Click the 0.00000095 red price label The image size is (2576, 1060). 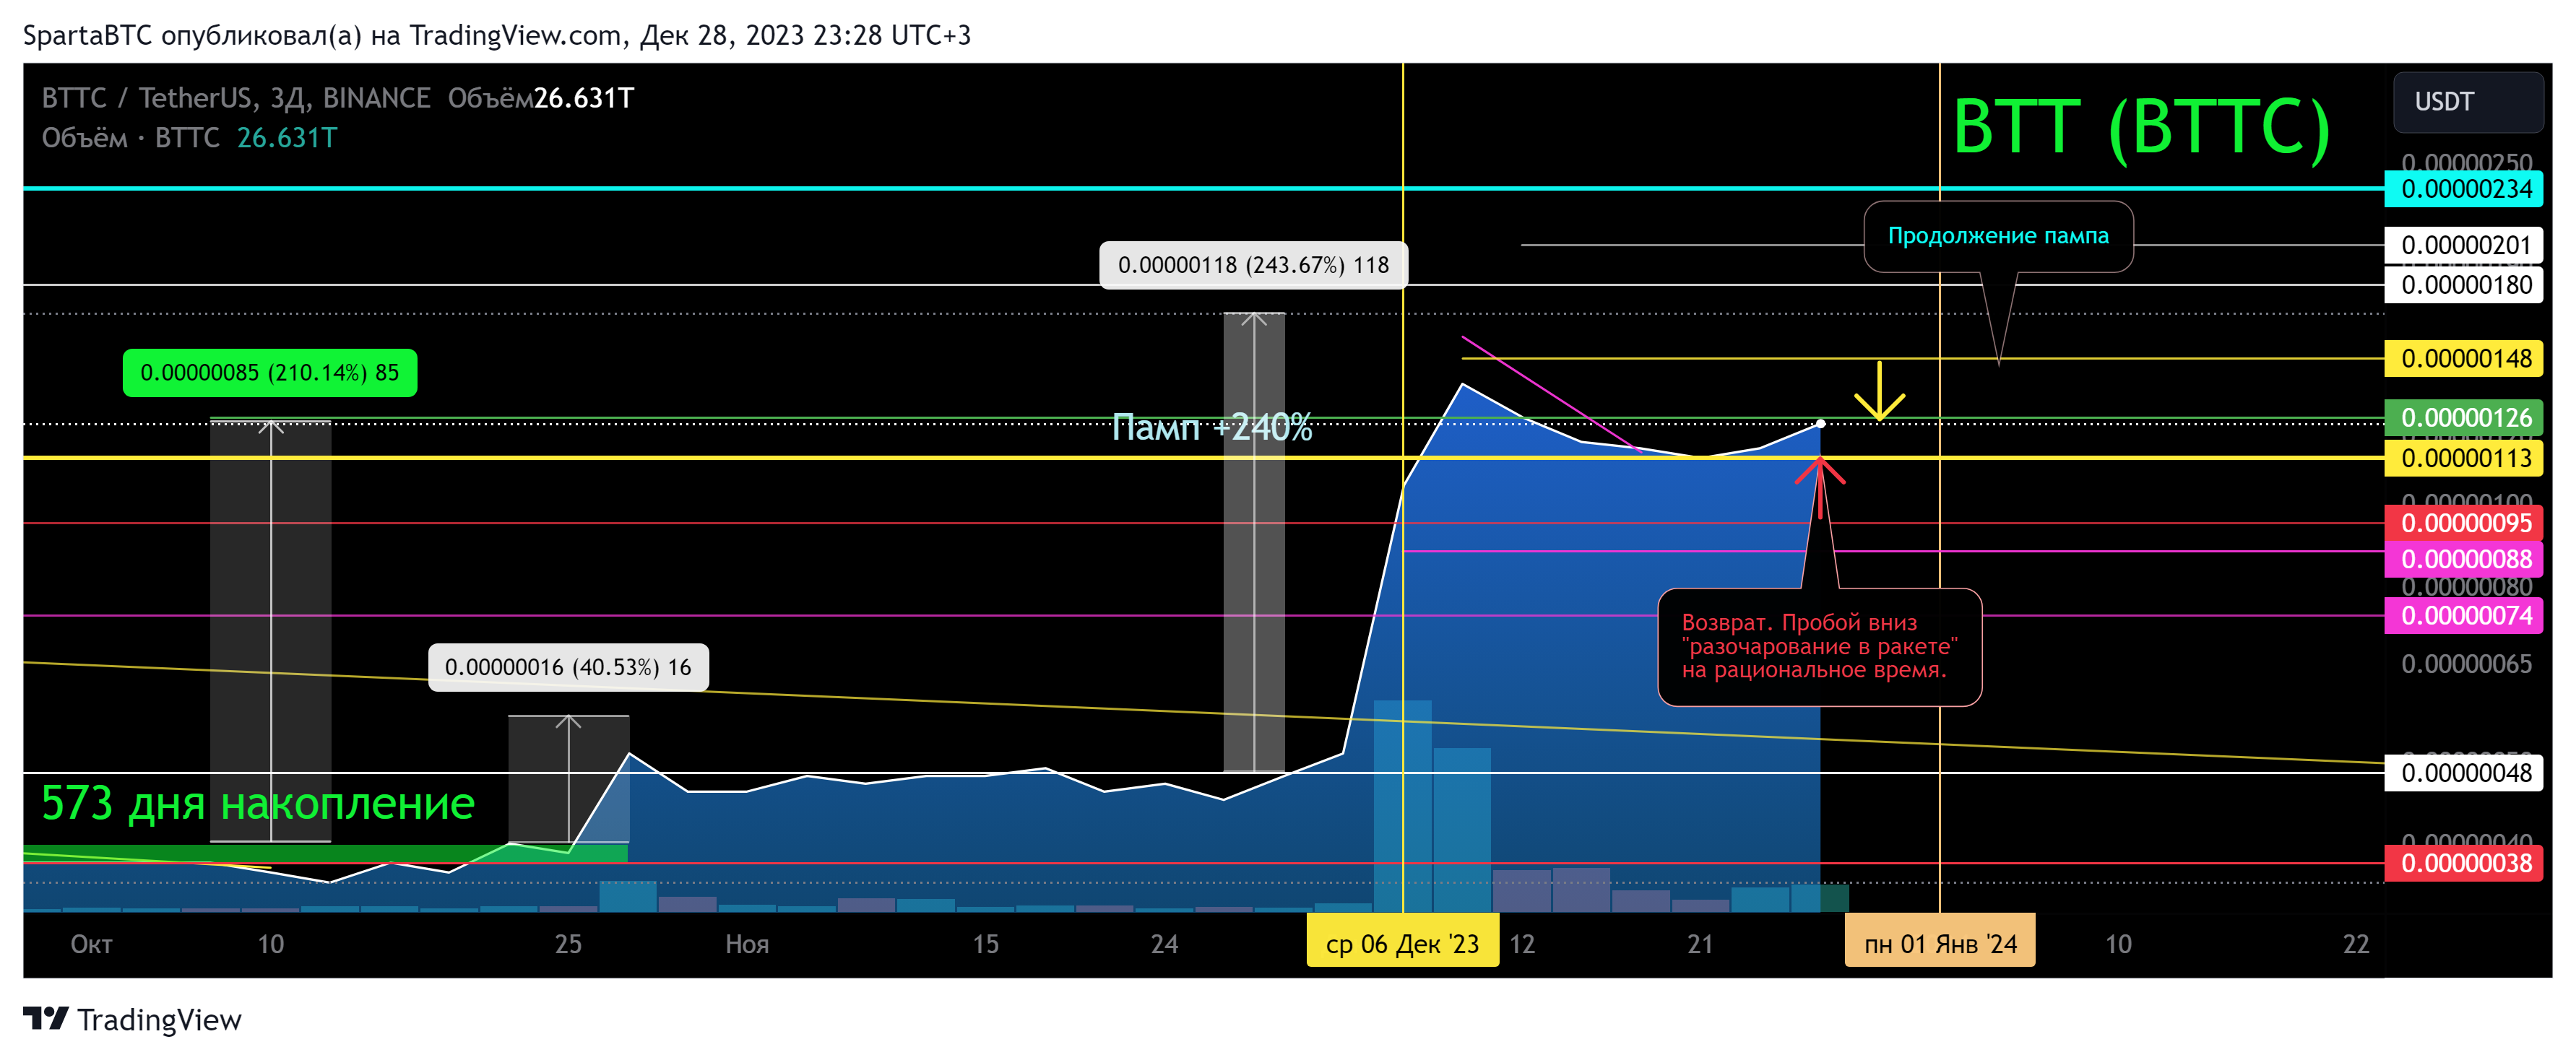(x=2464, y=523)
